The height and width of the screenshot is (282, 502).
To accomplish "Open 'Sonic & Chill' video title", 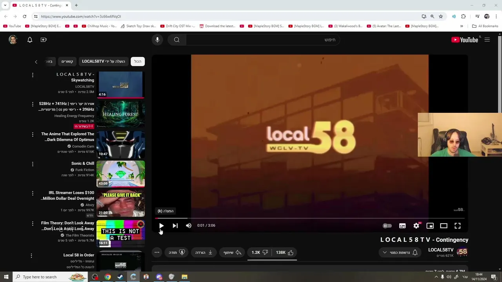I will 83,163.
